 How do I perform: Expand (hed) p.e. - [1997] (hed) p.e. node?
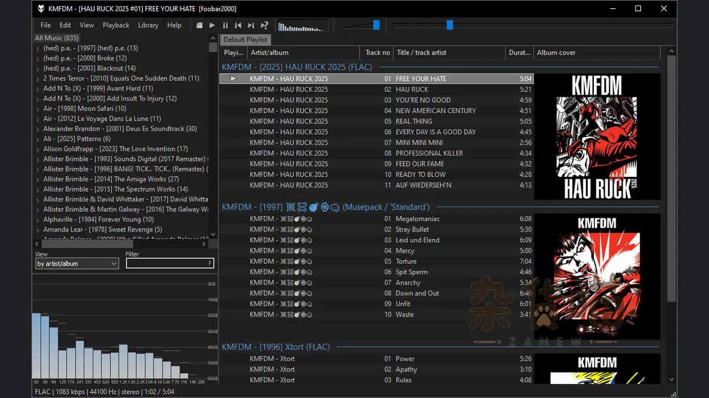click(38, 49)
